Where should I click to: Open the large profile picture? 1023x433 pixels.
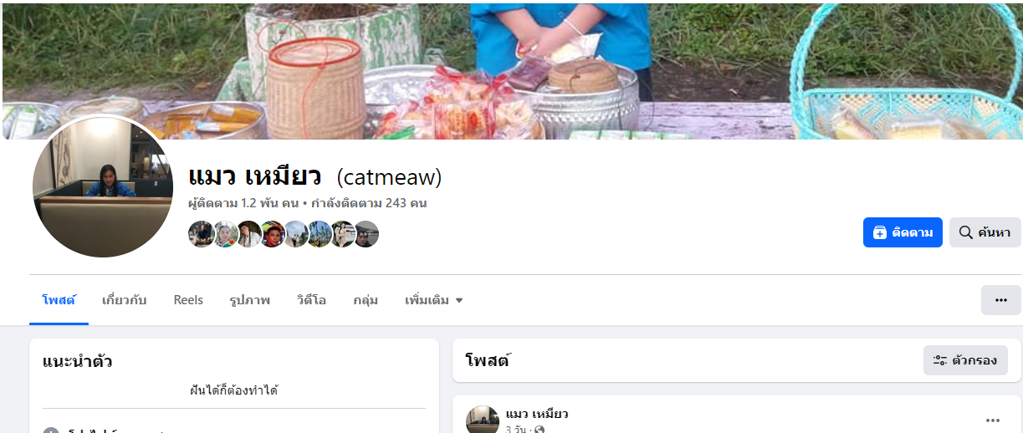pos(103,186)
